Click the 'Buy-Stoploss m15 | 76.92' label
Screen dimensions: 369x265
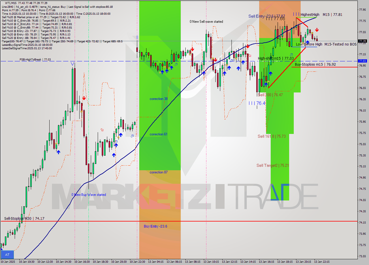pyautogui.click(x=315, y=64)
